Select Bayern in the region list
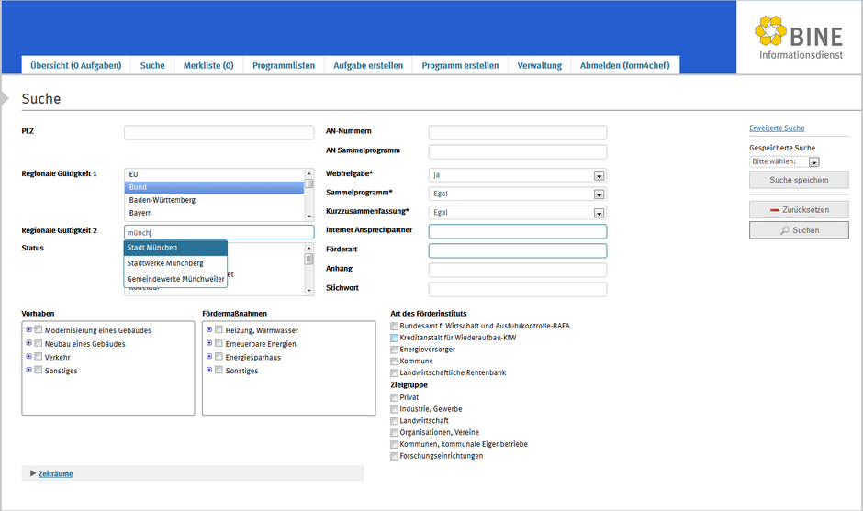The height and width of the screenshot is (511, 863). [x=214, y=213]
